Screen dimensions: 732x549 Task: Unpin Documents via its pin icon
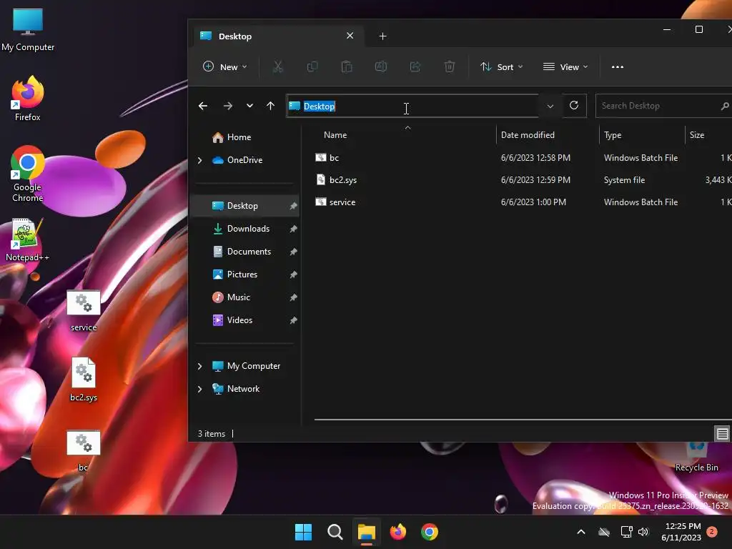(x=292, y=252)
